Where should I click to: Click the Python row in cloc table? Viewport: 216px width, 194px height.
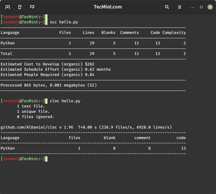(x=93, y=148)
